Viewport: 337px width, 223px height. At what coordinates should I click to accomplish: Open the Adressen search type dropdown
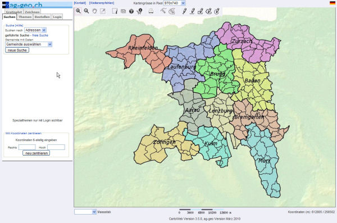click(35, 30)
